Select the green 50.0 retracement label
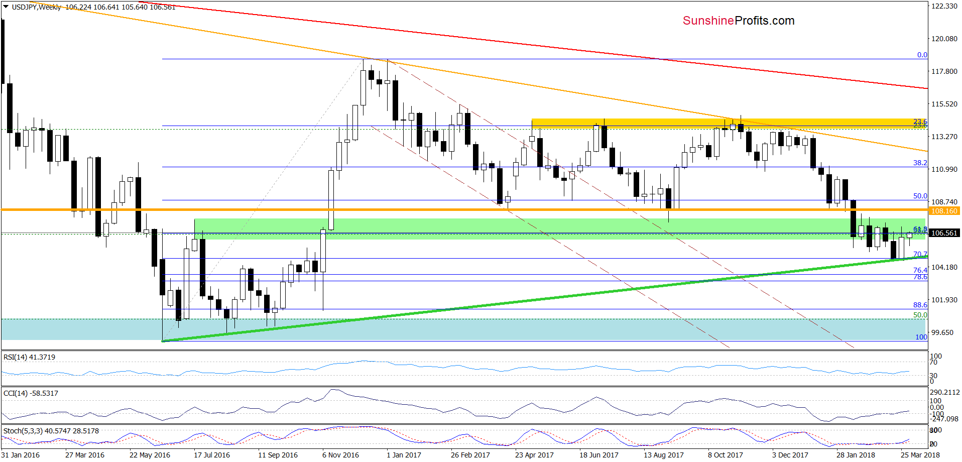Image resolution: width=962 pixels, height=462 pixels. [x=920, y=315]
